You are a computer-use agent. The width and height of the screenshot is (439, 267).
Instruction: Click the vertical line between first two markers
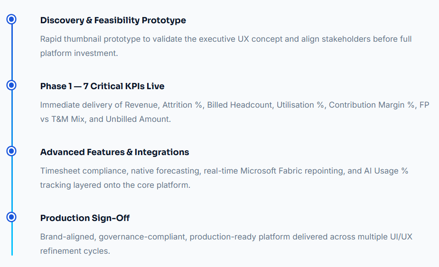(x=12, y=52)
